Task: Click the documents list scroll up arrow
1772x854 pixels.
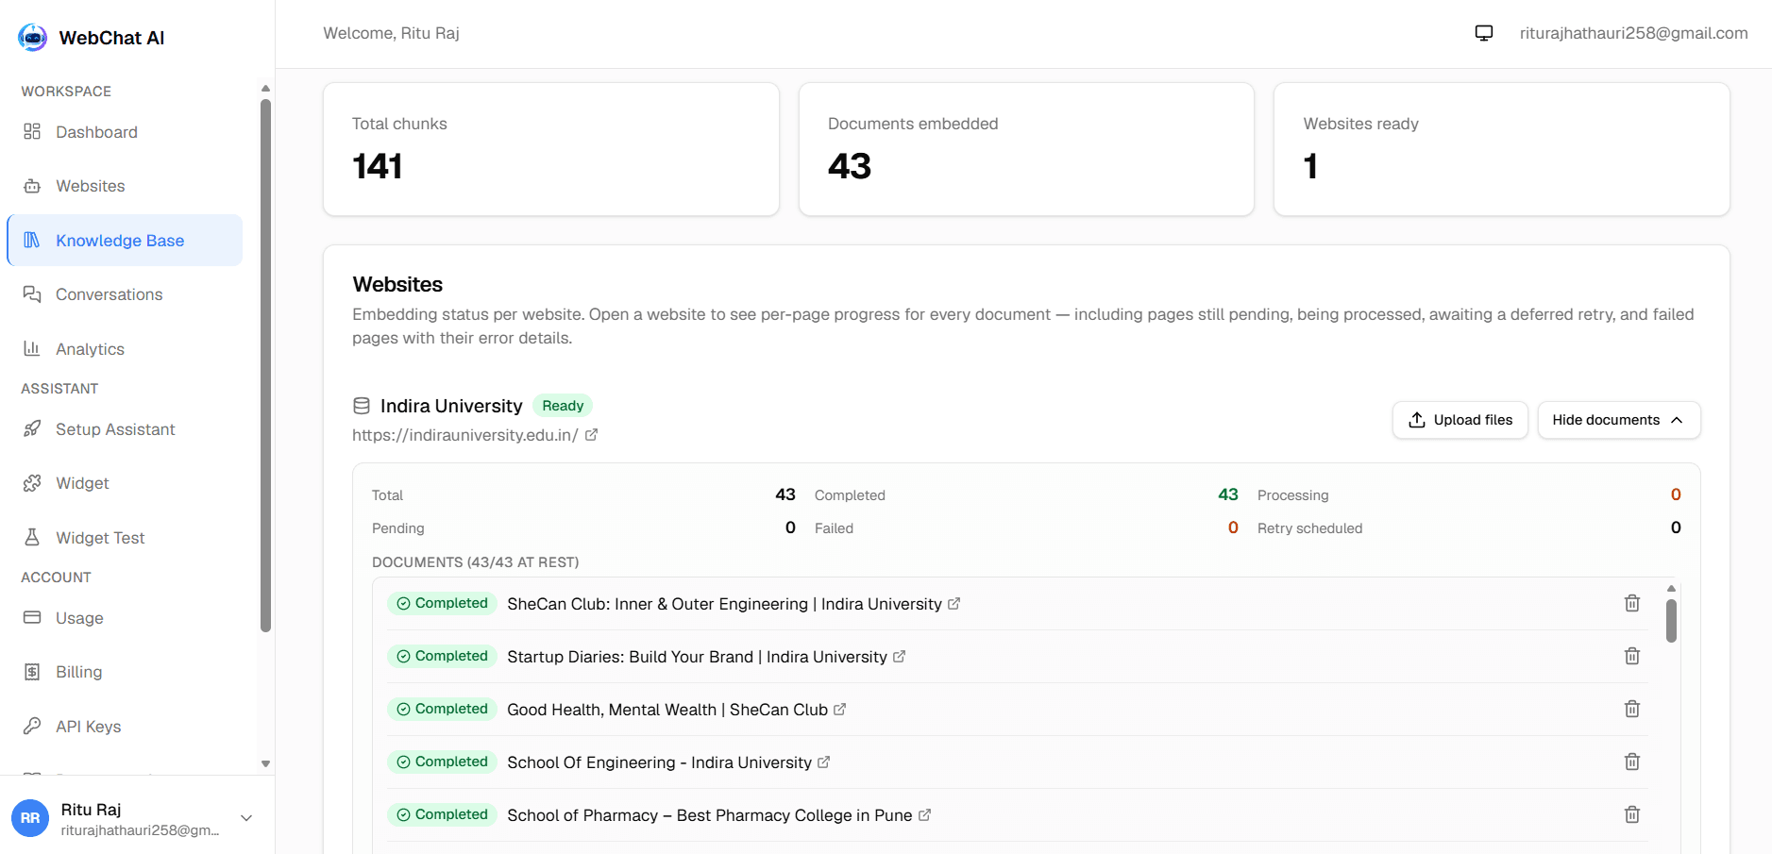Action: [1671, 588]
